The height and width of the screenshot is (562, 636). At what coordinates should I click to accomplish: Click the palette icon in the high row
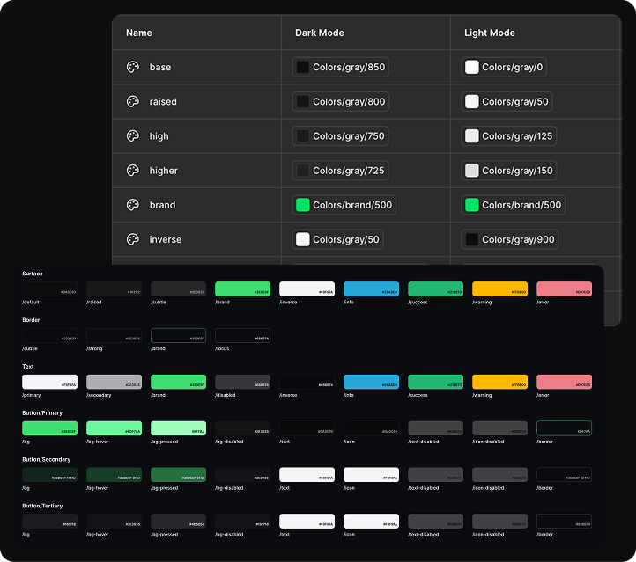pyautogui.click(x=133, y=136)
